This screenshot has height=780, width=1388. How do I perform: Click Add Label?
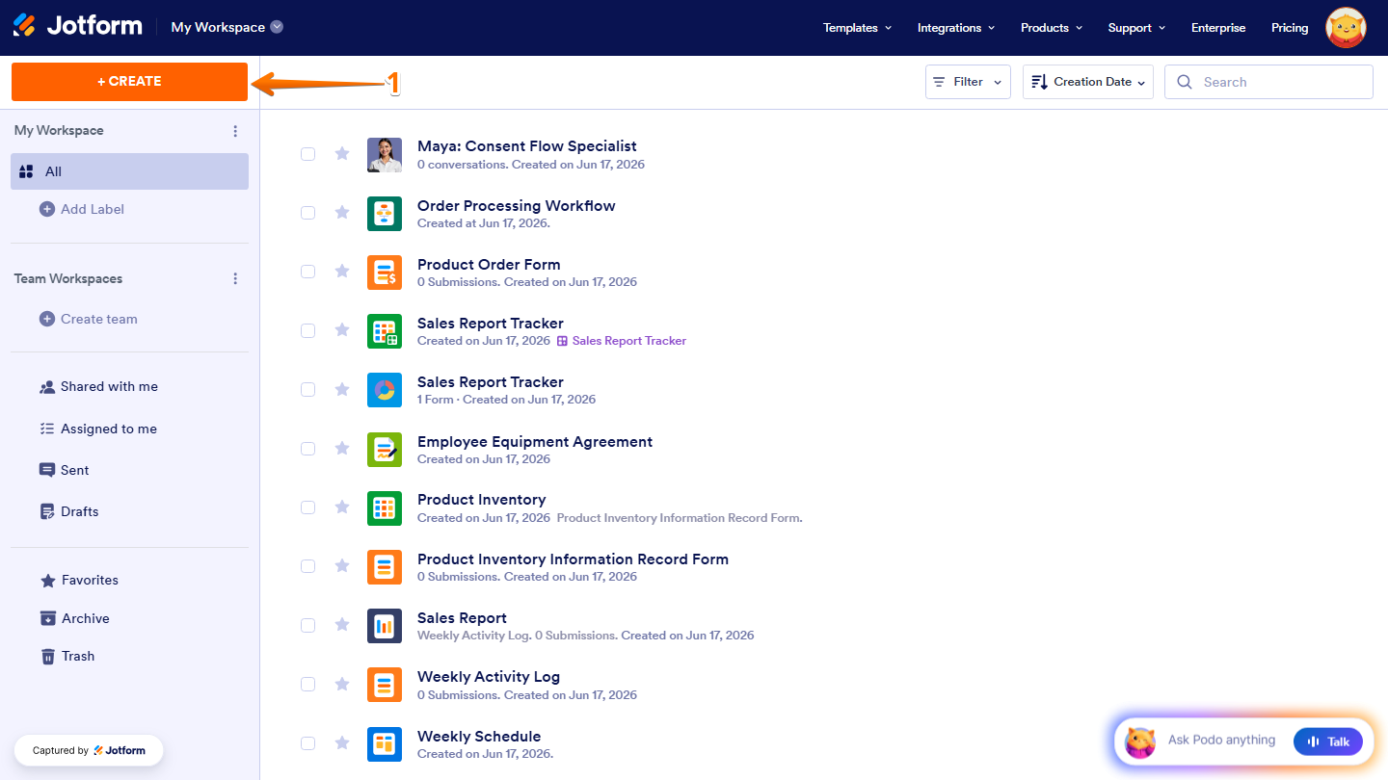pos(82,209)
